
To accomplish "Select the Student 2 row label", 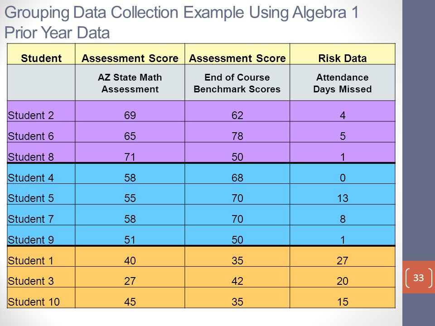I will point(31,115).
